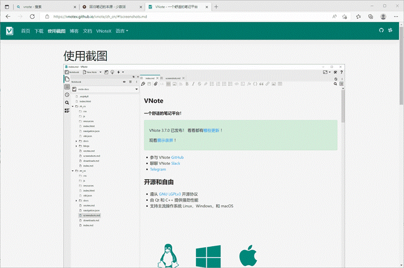The height and width of the screenshot is (268, 404).
Task: Open the Collections panel
Action: point(370,16)
